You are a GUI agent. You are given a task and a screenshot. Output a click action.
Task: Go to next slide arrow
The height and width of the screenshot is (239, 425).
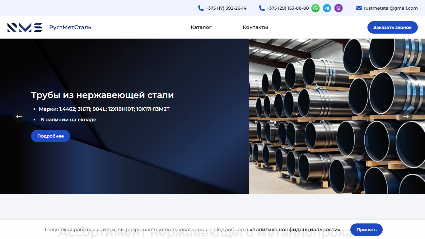click(x=406, y=116)
